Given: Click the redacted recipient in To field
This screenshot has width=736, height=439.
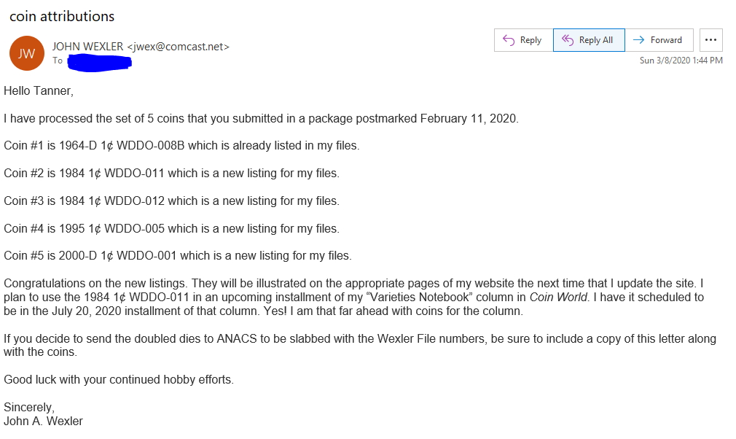Looking at the screenshot, I should 99,63.
